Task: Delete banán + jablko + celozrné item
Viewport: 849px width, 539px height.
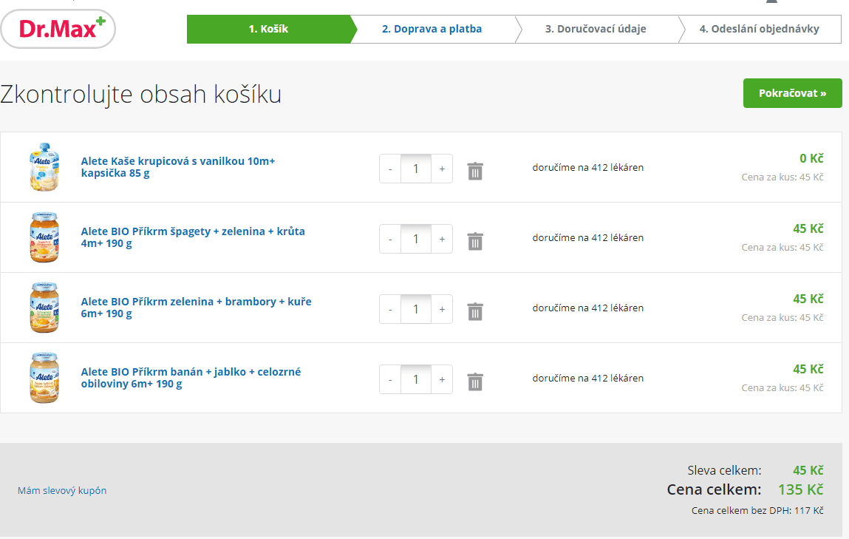Action: tap(475, 382)
